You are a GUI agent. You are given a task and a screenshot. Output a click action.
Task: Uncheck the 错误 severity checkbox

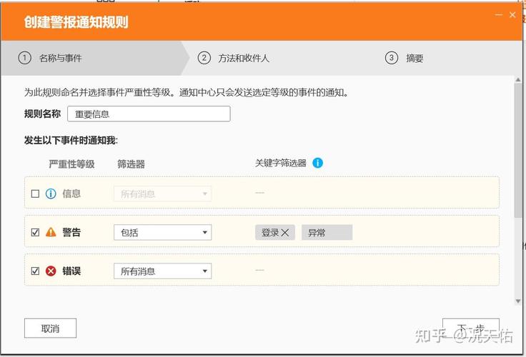[x=35, y=271]
